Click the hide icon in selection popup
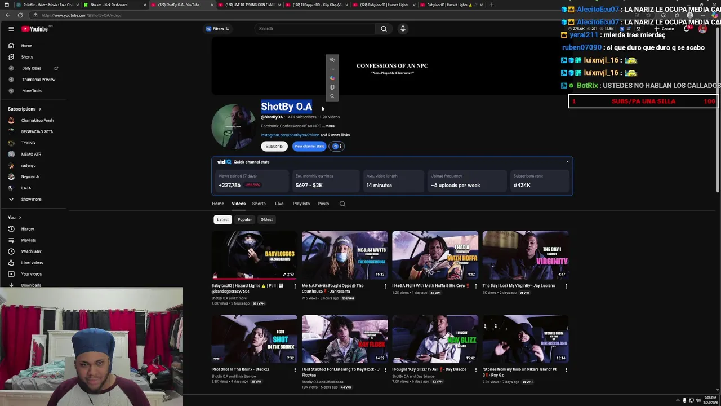This screenshot has width=721, height=406. coord(332,60)
